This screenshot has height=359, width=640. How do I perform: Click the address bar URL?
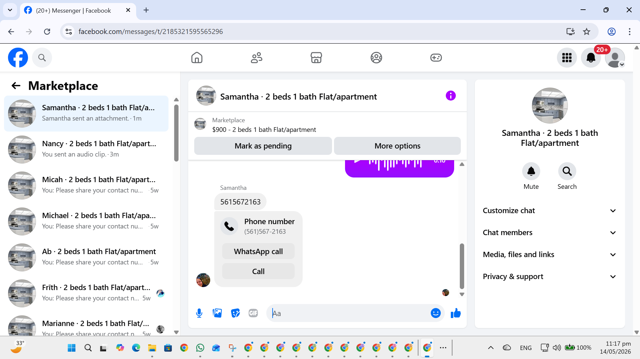(151, 32)
